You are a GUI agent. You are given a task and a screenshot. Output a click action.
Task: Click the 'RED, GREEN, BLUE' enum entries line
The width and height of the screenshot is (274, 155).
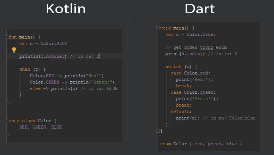(x=41, y=127)
